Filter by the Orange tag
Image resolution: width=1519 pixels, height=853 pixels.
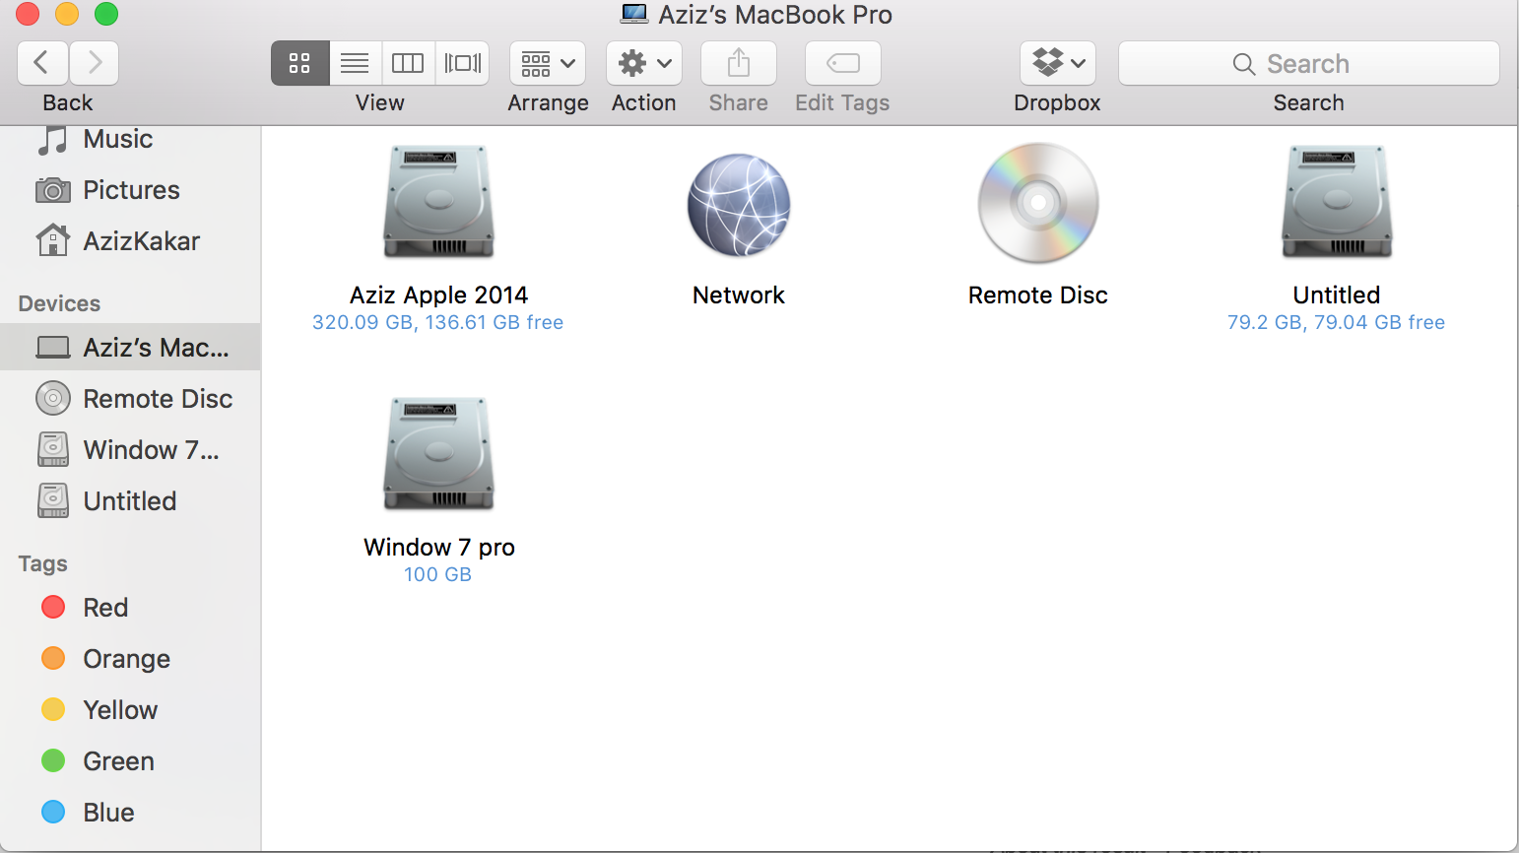click(x=130, y=659)
